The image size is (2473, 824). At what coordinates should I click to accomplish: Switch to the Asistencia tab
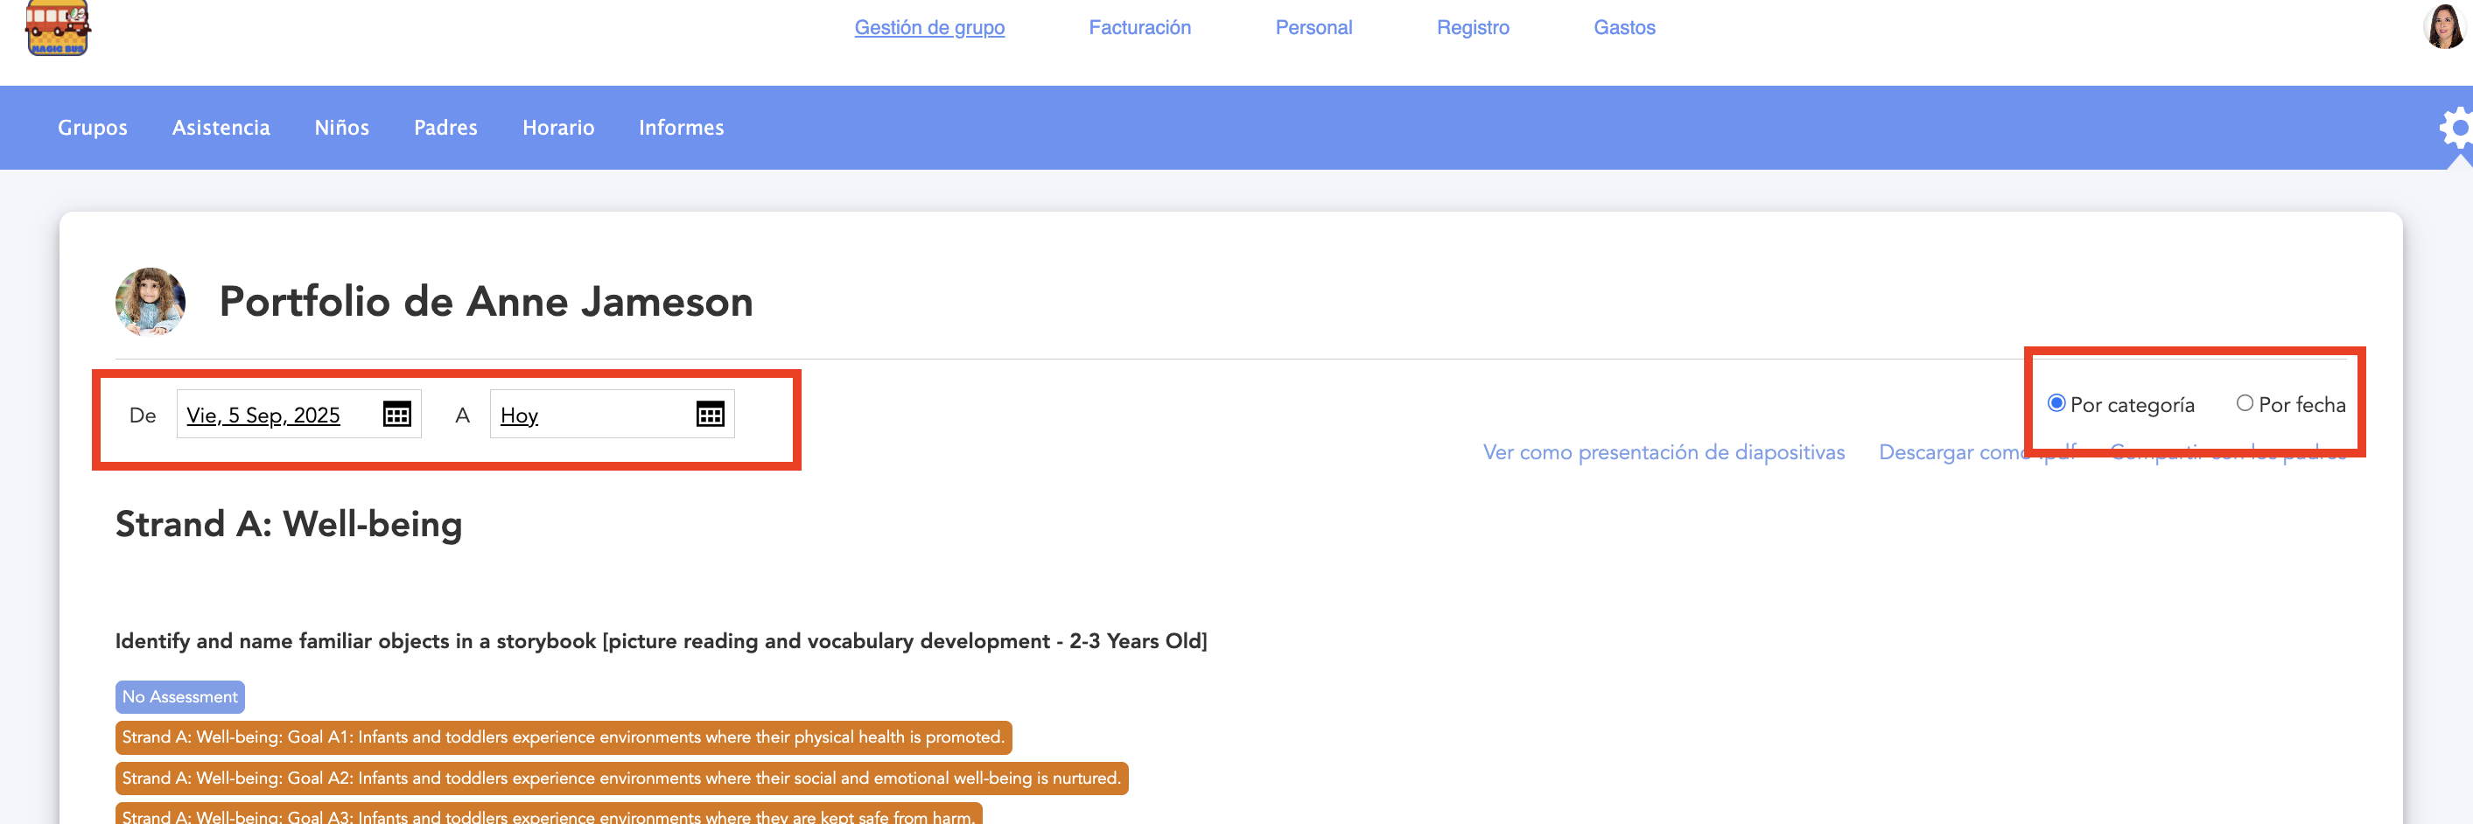pyautogui.click(x=221, y=128)
